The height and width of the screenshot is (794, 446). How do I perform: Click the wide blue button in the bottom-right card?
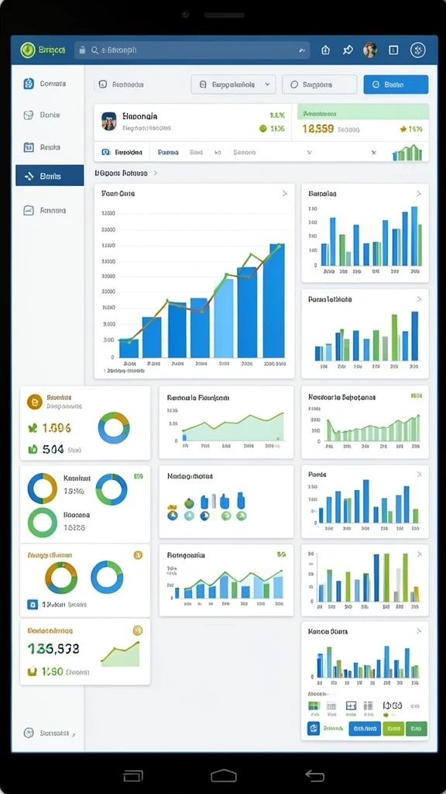[365, 729]
